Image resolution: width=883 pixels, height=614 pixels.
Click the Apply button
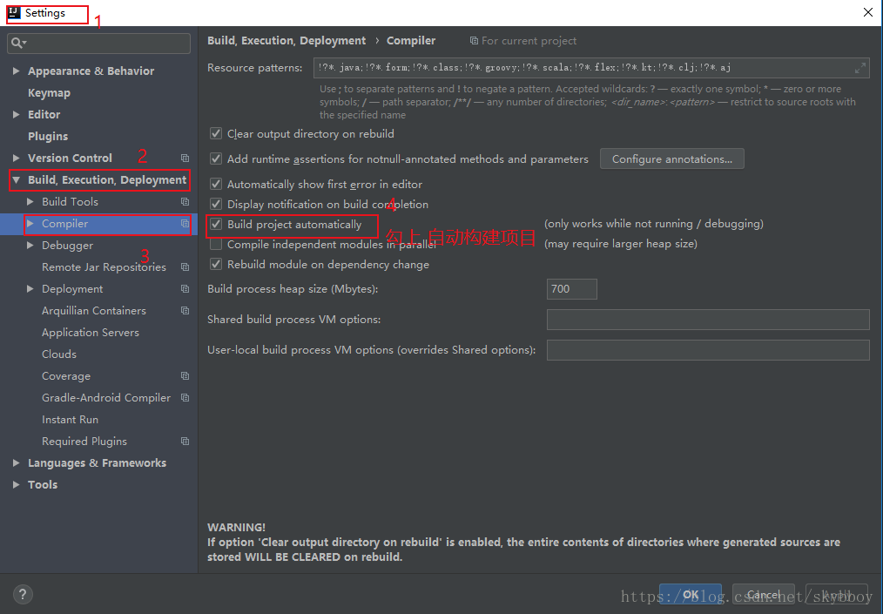837,594
